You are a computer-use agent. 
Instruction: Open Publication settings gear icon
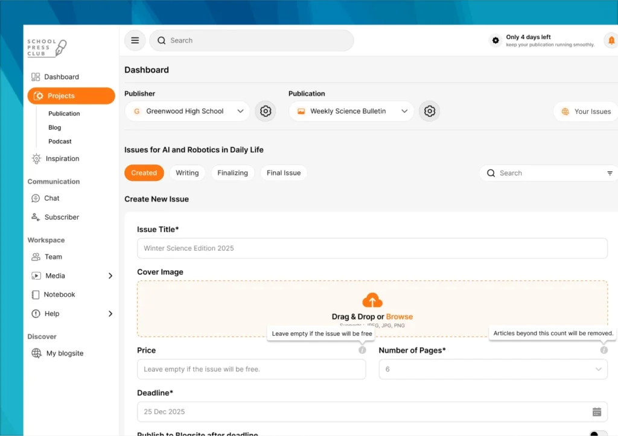(x=429, y=112)
